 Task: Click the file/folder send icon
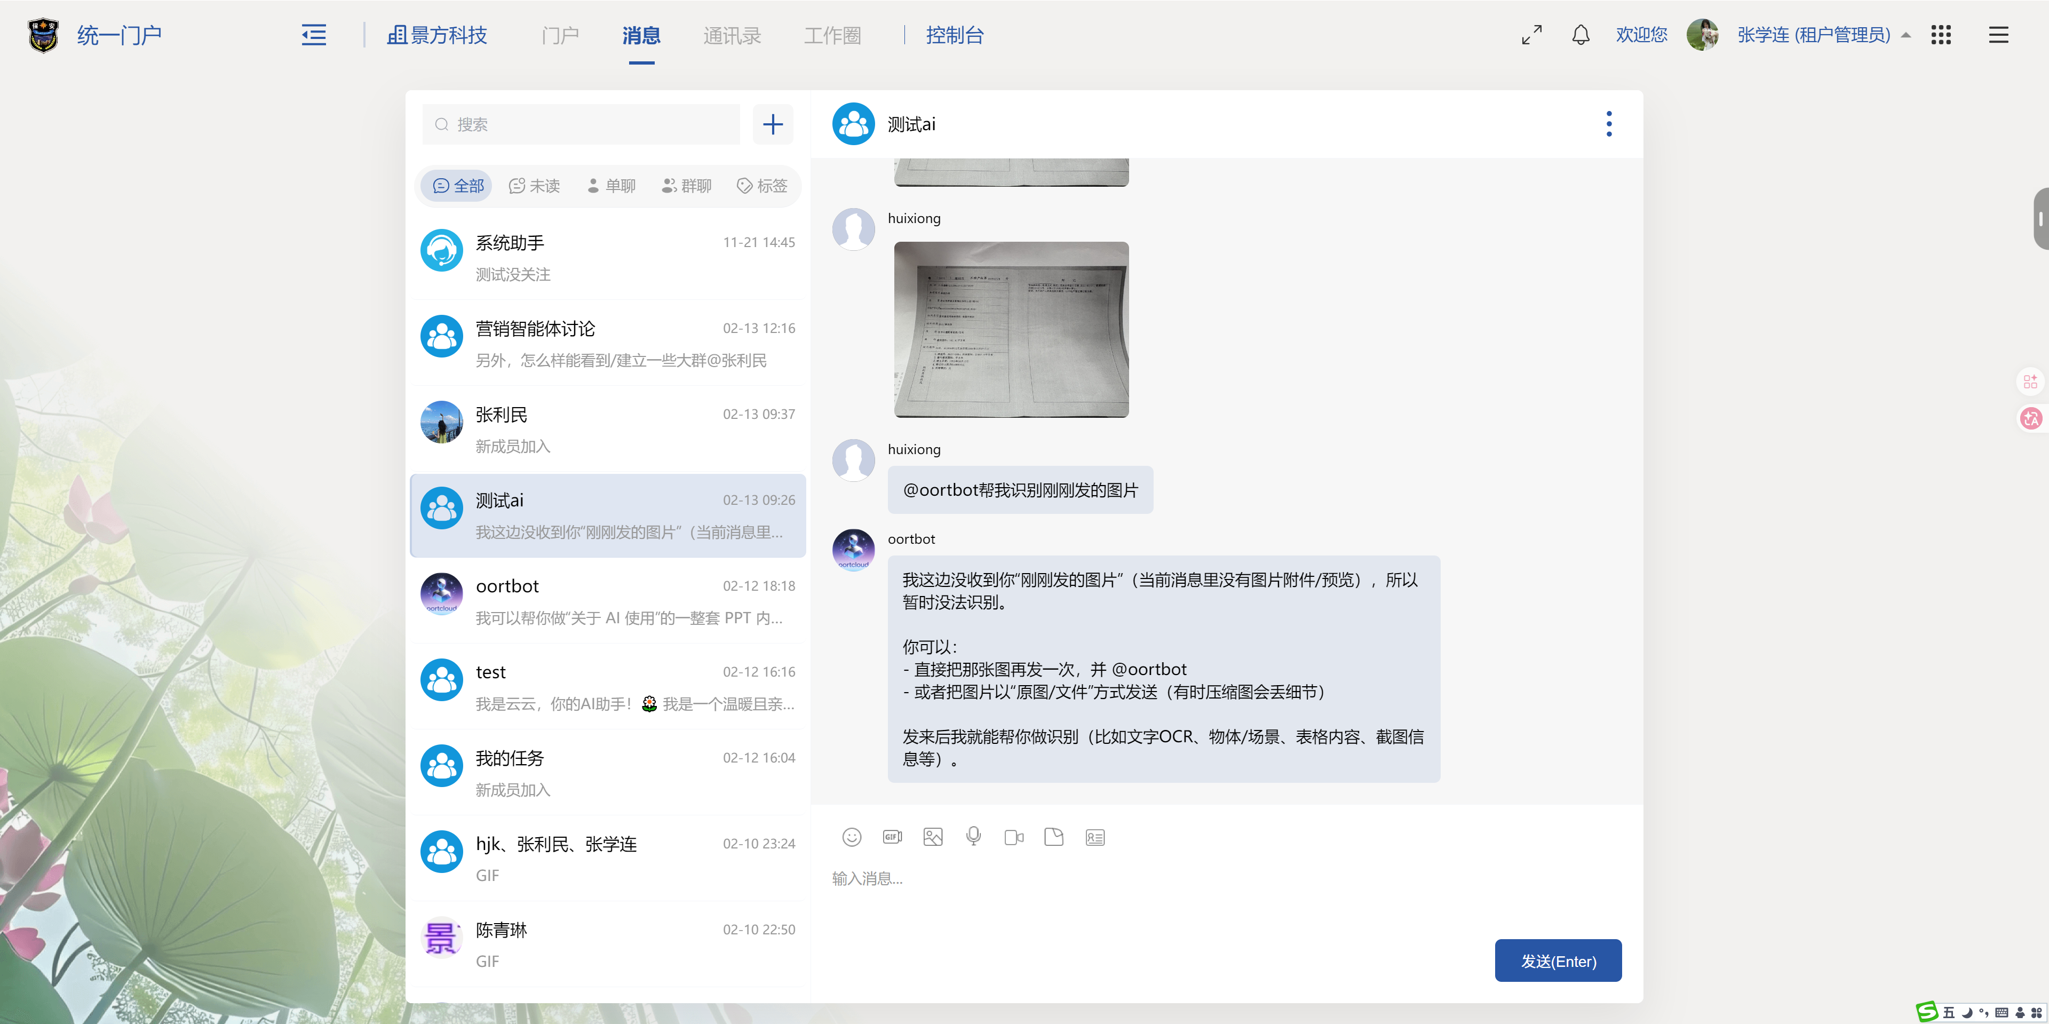point(1054,837)
